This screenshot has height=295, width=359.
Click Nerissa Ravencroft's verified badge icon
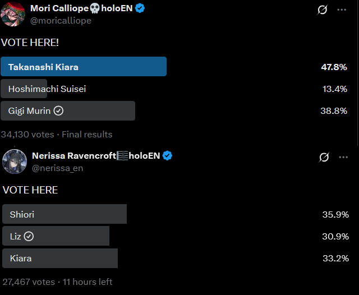coord(167,155)
